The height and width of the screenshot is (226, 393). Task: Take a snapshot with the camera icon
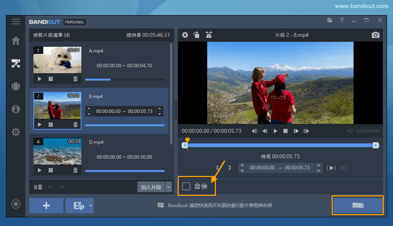(x=375, y=35)
